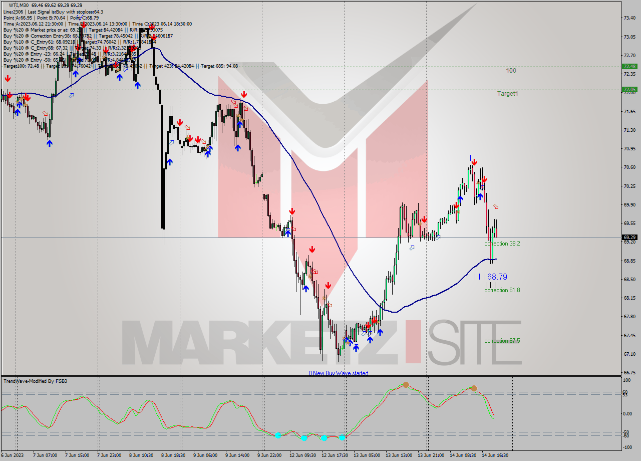Click the oscillator's 0.00 scale label

pos(628,414)
